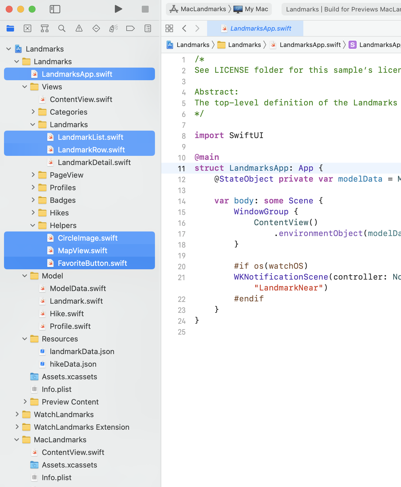
Task: Run the project with the play button
Action: point(118,9)
